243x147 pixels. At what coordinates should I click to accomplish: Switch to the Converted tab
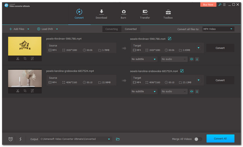click(x=131, y=29)
